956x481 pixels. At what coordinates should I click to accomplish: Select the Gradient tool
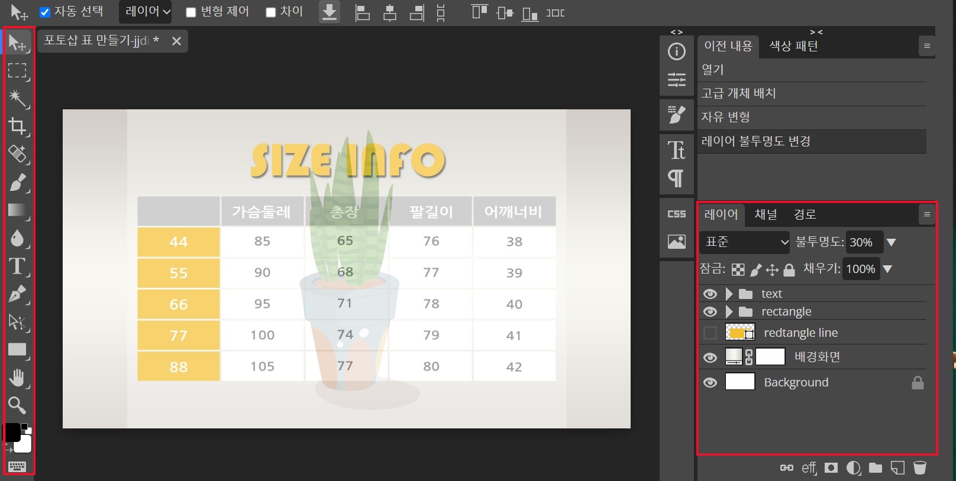(x=17, y=210)
